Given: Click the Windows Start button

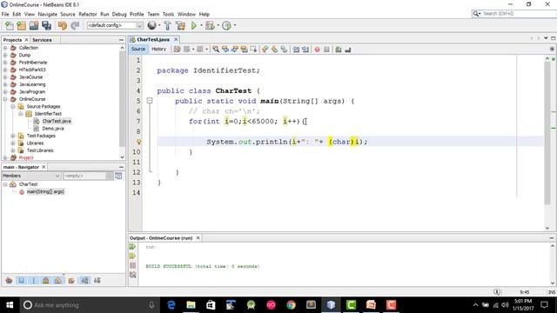Looking at the screenshot, I should [x=10, y=305].
